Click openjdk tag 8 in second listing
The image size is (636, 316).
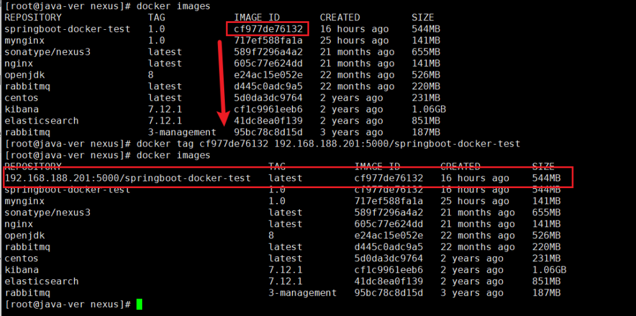[271, 235]
